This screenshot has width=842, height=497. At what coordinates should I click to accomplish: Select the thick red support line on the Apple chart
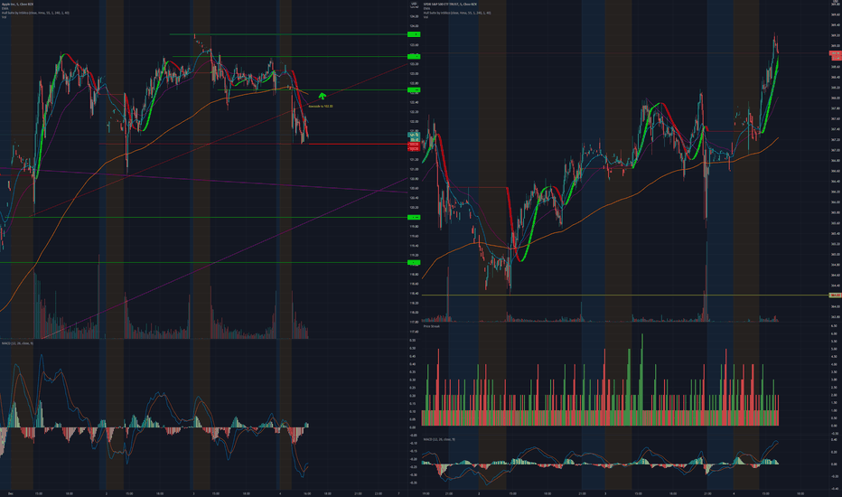359,144
